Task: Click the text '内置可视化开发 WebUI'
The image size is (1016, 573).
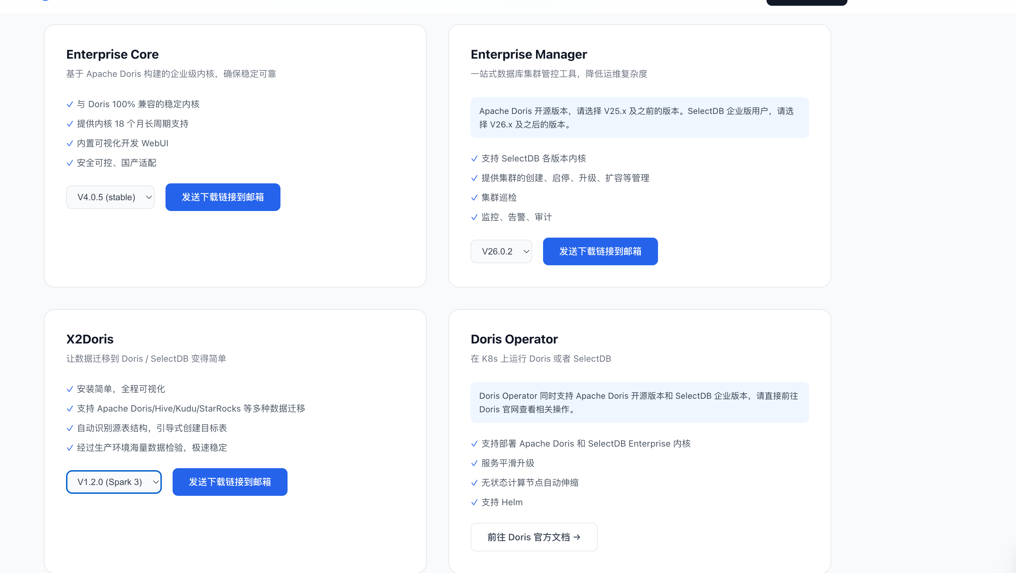Action: coord(123,143)
